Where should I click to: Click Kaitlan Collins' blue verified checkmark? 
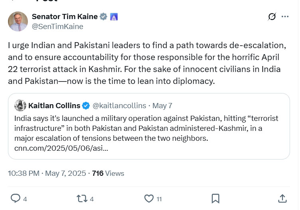click(x=86, y=105)
